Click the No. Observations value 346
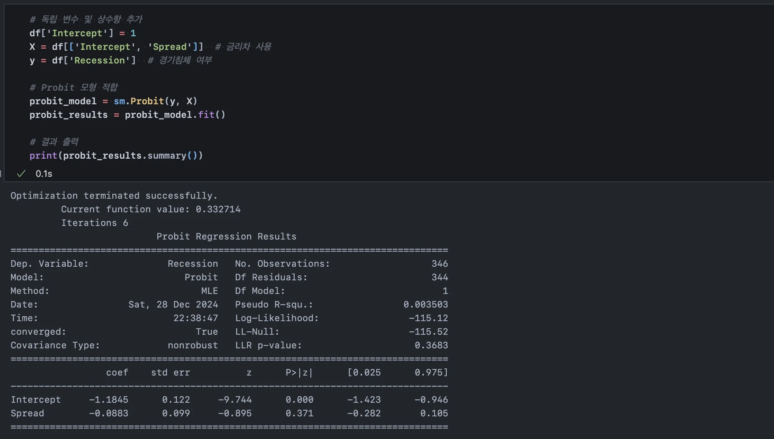 coord(440,264)
